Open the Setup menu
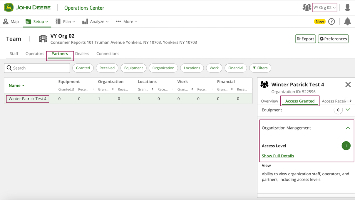This screenshot has height=200, width=355. [x=37, y=21]
